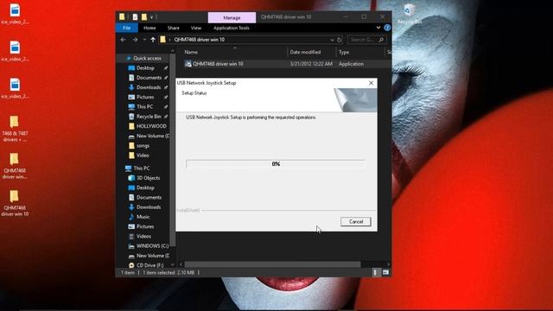Open 3D Objects under This PC
Image resolution: width=553 pixels, height=311 pixels.
[x=148, y=178]
